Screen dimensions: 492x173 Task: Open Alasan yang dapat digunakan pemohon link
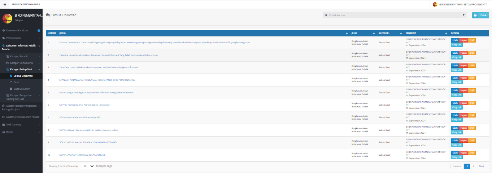(x=96, y=93)
